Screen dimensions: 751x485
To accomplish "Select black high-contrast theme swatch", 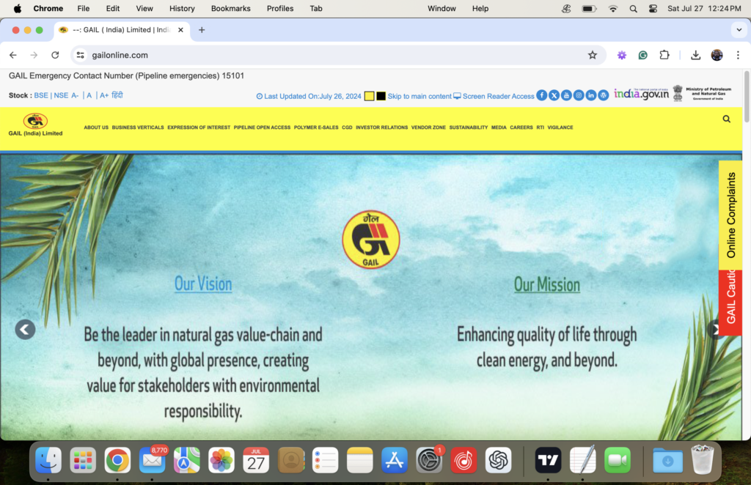I will click(381, 96).
